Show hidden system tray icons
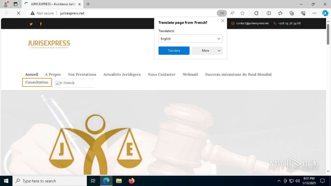This screenshot has width=331, height=186. pyautogui.click(x=279, y=181)
